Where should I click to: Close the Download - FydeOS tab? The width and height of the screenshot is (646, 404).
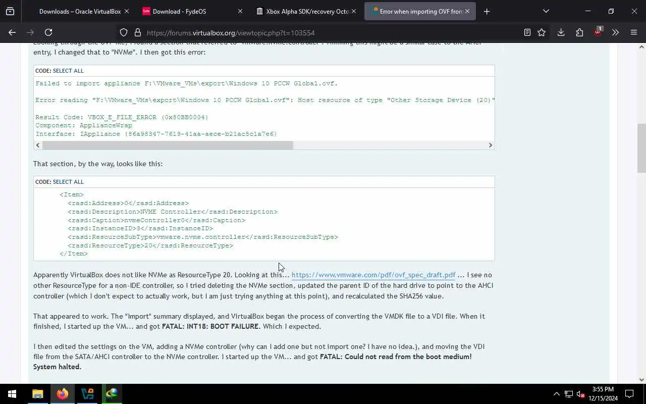point(240,11)
